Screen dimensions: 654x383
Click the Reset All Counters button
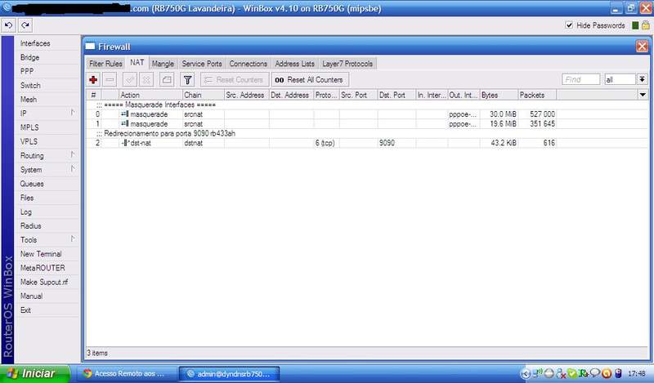point(310,79)
